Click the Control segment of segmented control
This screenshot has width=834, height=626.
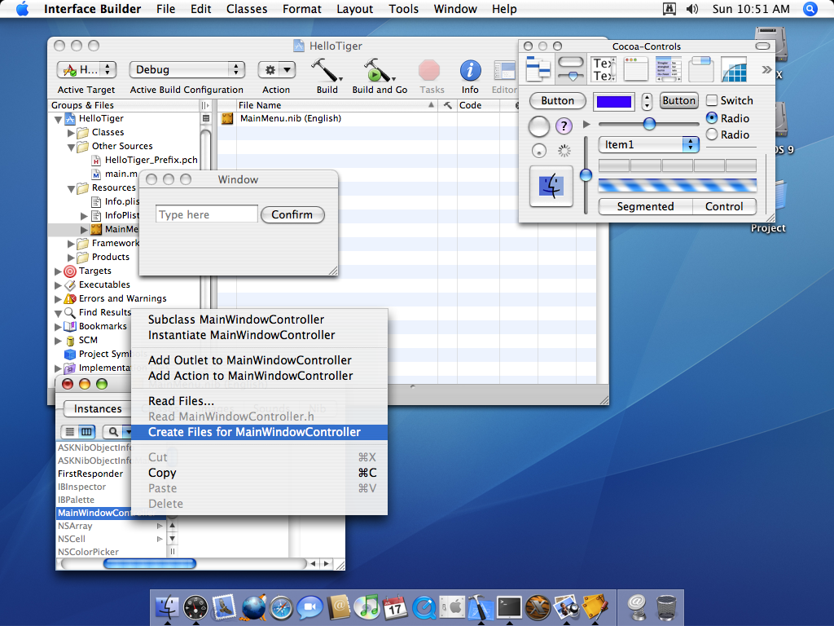pyautogui.click(x=724, y=206)
